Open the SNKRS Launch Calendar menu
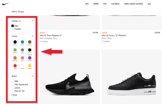 [133, 4]
